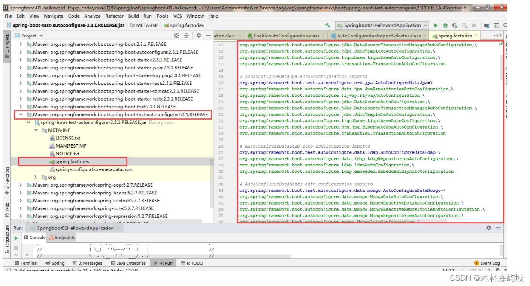Open the Spring tool window
This screenshot has height=286, width=530.
click(x=55, y=263)
